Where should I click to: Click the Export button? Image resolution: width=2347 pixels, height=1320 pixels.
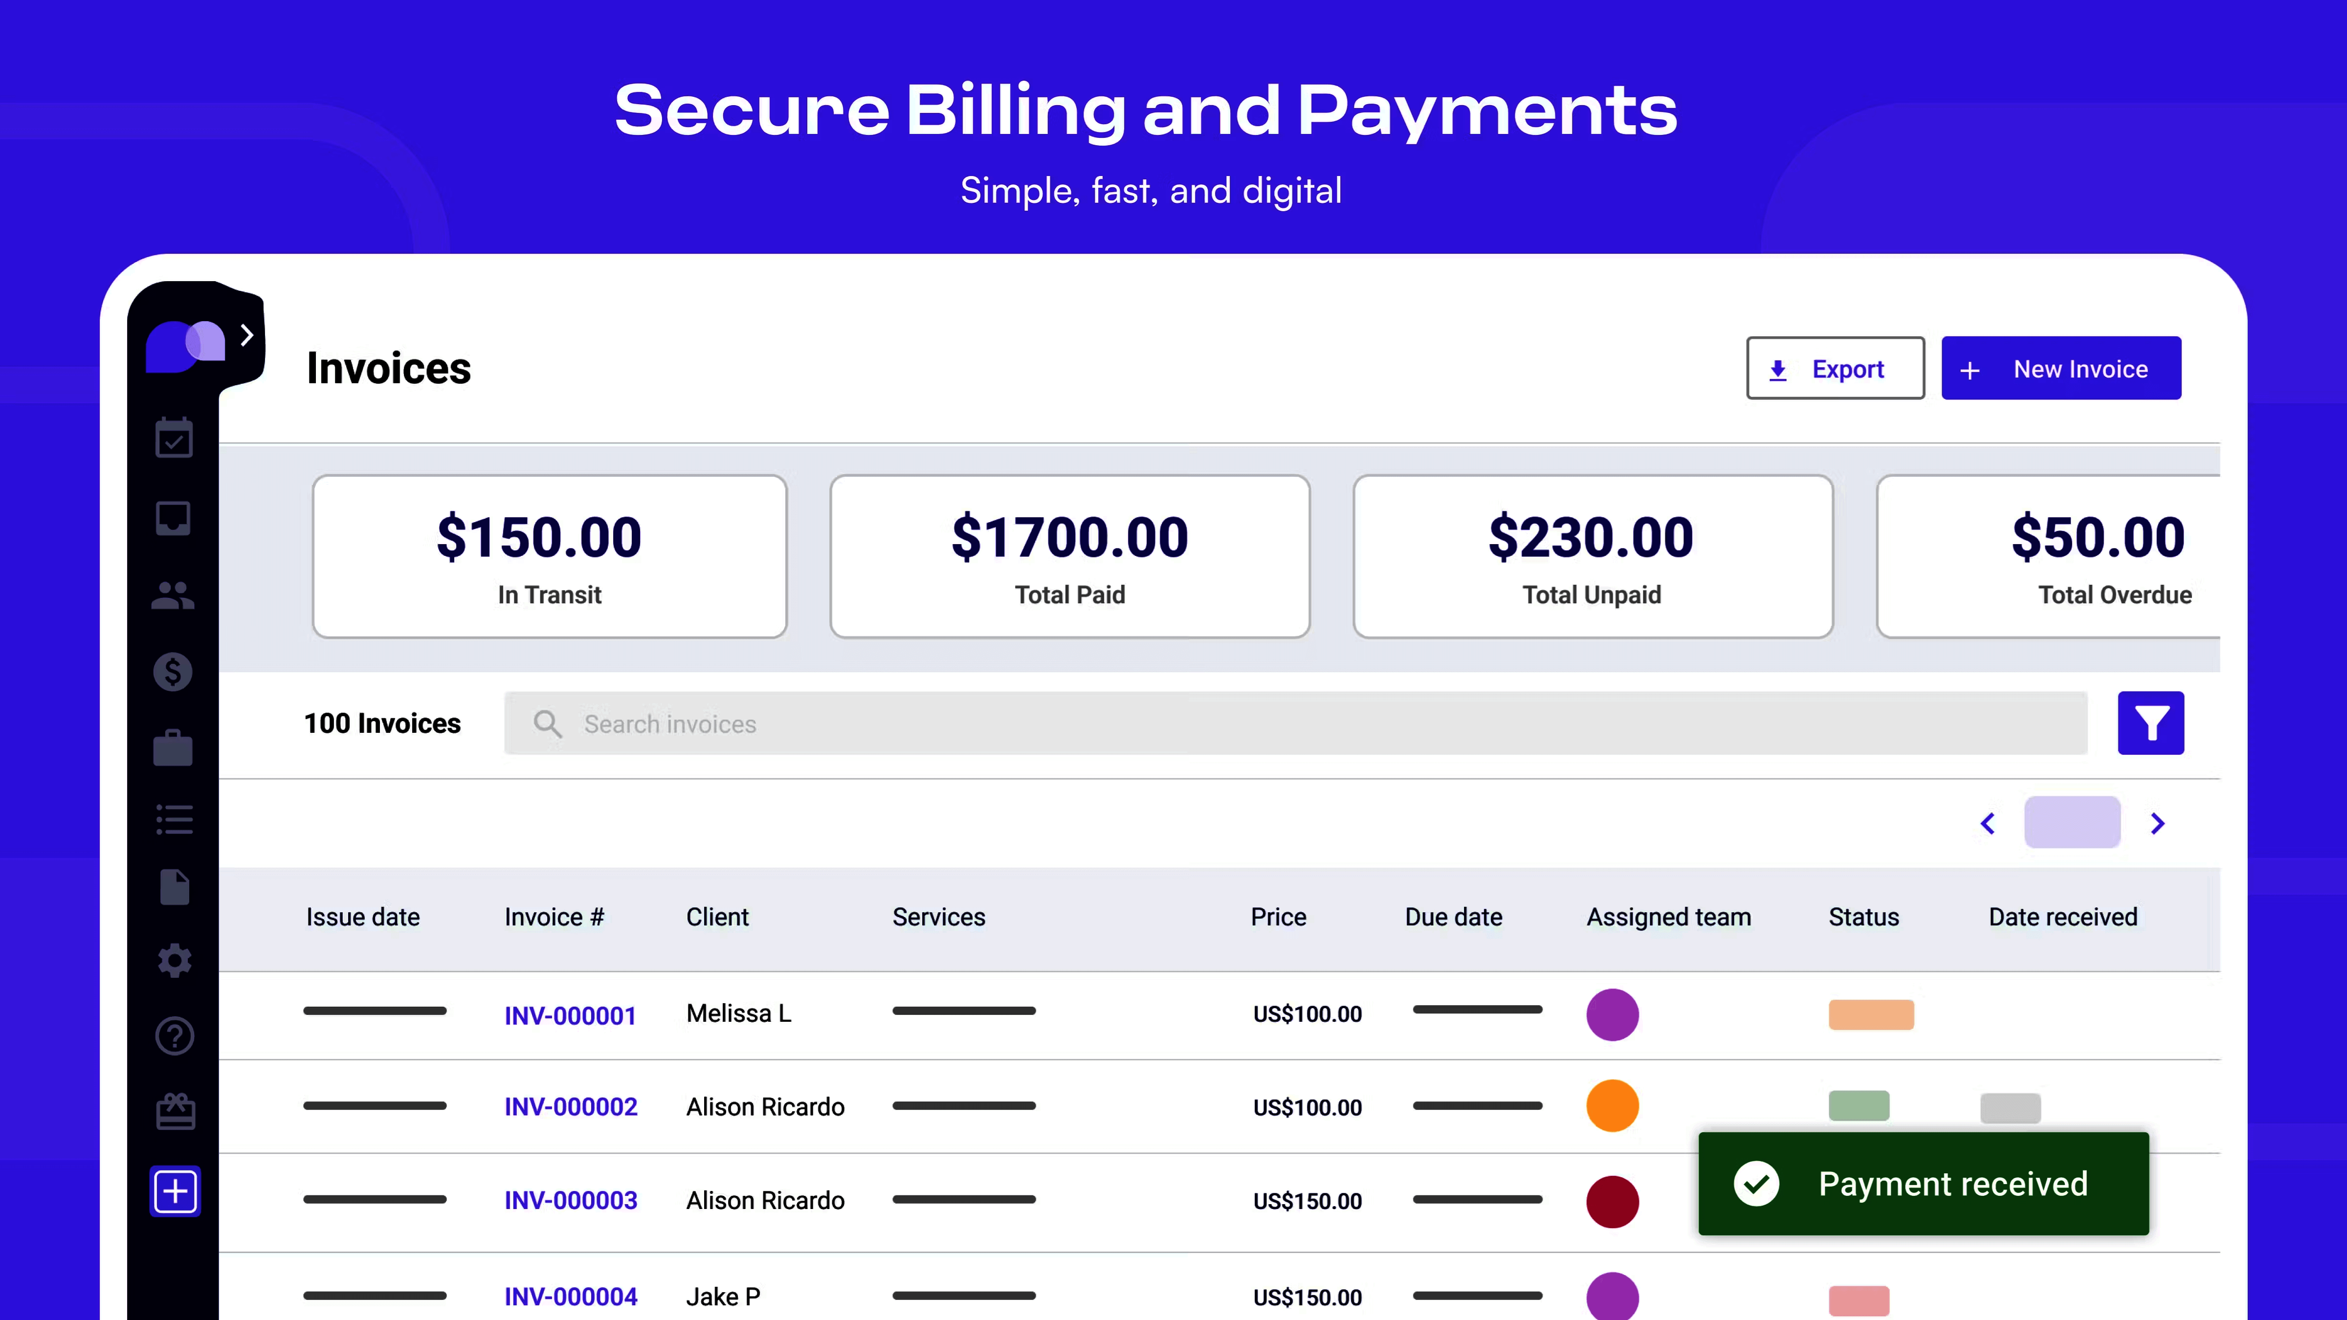[x=1834, y=368]
